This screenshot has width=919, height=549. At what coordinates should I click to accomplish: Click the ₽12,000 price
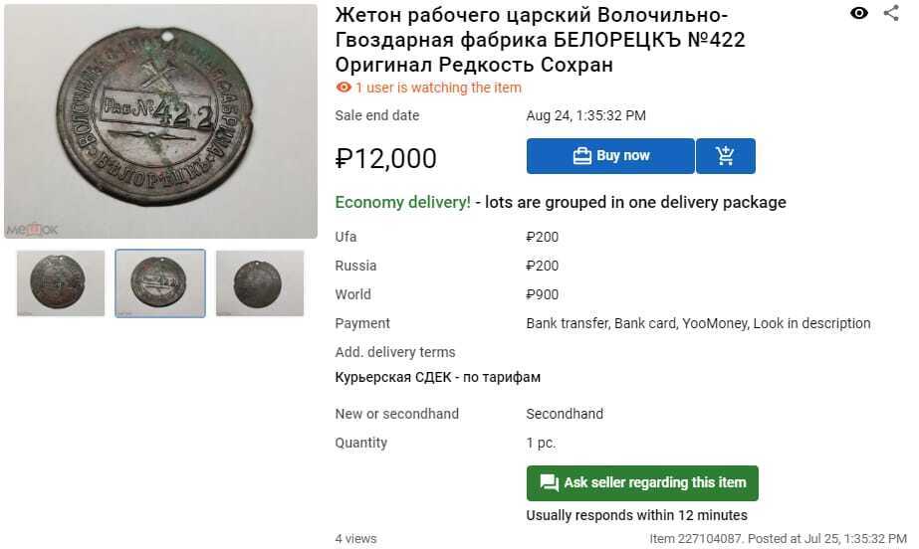(386, 158)
